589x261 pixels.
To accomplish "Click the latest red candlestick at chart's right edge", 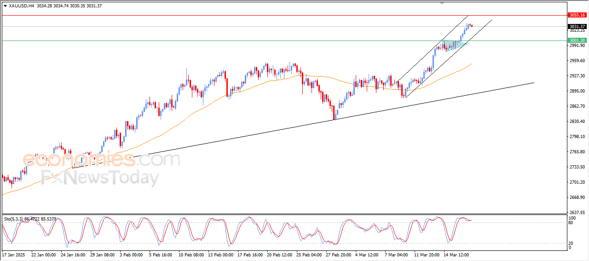I will click(x=472, y=25).
